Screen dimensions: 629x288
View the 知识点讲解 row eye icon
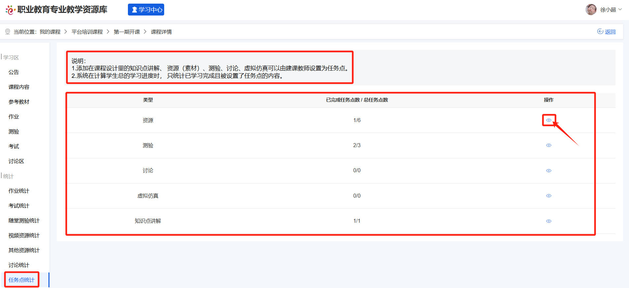pyautogui.click(x=549, y=221)
